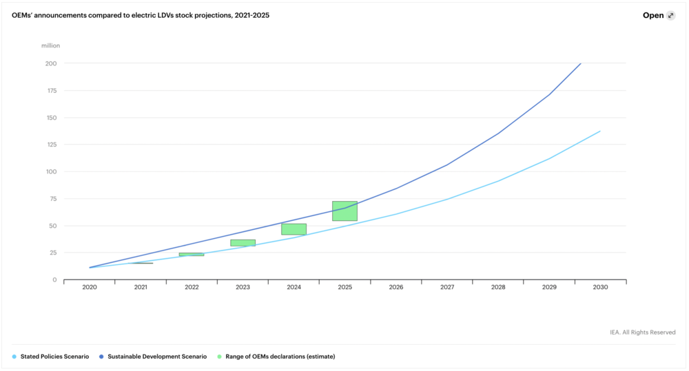Click the dark blue Sustainable Development legend dot
This screenshot has width=689, height=371.
[x=103, y=357]
